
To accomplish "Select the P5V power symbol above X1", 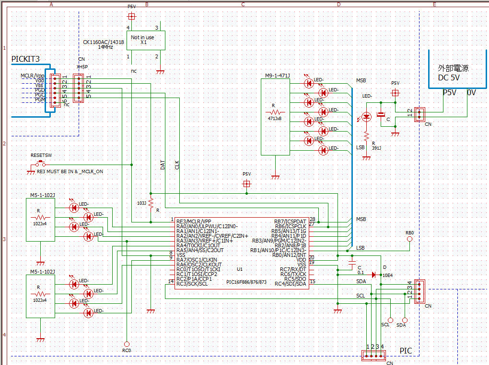I will click(132, 16).
